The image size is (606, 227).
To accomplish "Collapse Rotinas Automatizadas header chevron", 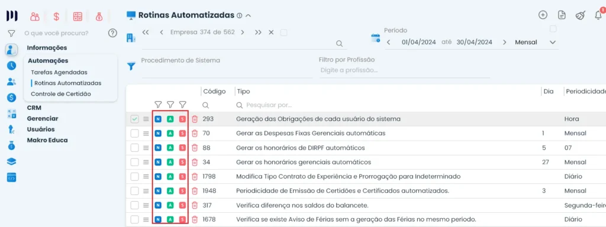I will coord(248,16).
